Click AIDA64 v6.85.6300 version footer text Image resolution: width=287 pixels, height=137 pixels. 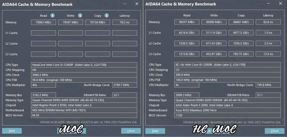232,122
